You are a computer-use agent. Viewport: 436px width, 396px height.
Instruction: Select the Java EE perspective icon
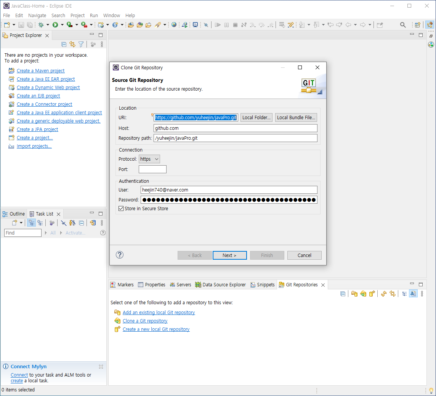pos(430,25)
